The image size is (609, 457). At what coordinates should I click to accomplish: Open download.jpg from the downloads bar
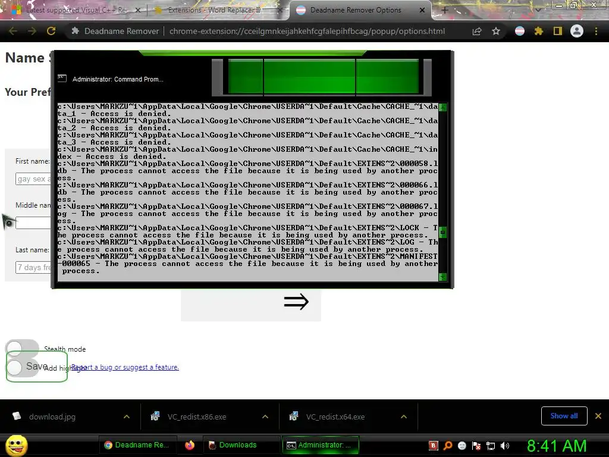[x=52, y=417]
